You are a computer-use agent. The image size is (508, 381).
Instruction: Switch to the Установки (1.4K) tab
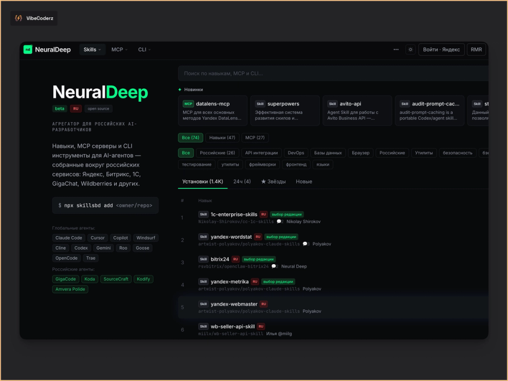click(x=203, y=182)
